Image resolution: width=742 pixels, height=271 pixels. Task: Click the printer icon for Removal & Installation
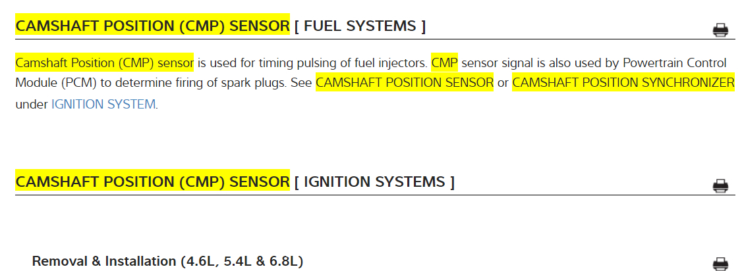720,264
